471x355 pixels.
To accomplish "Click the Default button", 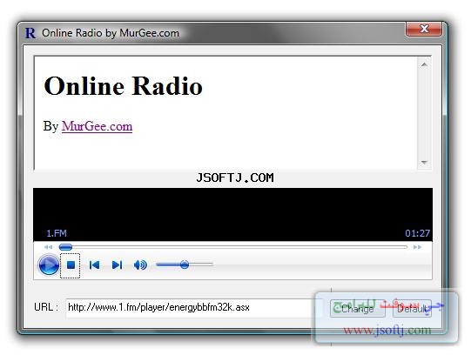I will point(412,309).
